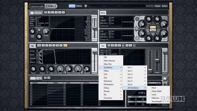
Task: Toggle filter 2 round selector button
Action: click(x=137, y=38)
